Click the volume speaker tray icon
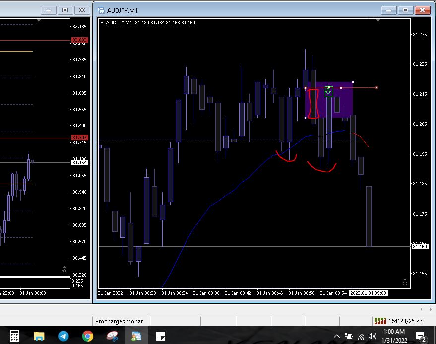The width and height of the screenshot is (436, 344). click(x=372, y=336)
